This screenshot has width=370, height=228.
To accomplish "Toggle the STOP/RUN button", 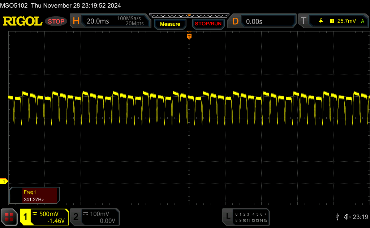I will (x=208, y=24).
